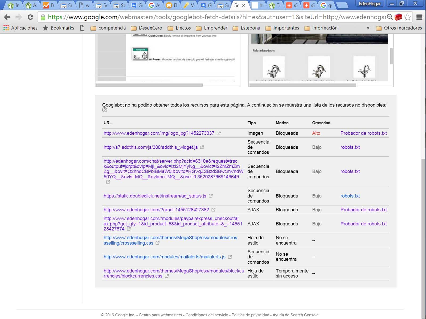Click external link icon beside blockcurrencies.css
The height and width of the screenshot is (319, 426).
[x=167, y=276]
